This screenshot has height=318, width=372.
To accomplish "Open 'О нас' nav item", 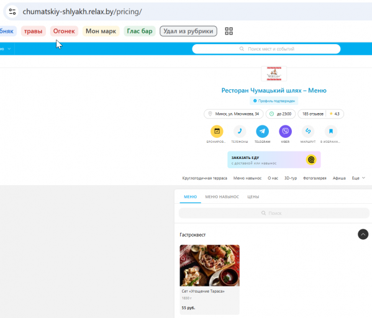I will [x=273, y=178].
